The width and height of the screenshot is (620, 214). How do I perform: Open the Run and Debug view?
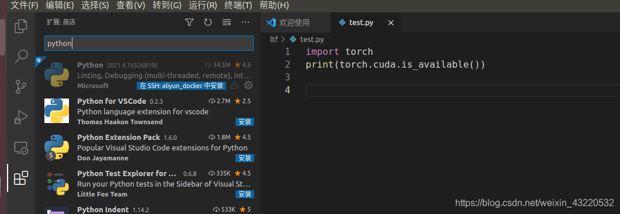pos(21,117)
